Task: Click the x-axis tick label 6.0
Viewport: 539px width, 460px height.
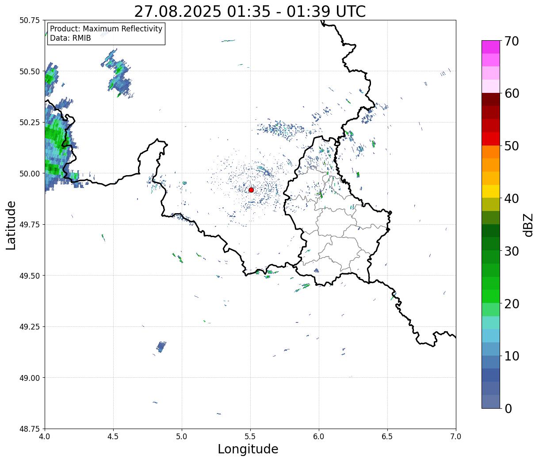Action: 319,436
